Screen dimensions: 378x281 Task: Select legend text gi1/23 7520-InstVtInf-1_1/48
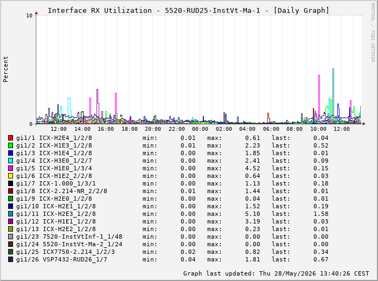tap(69, 237)
